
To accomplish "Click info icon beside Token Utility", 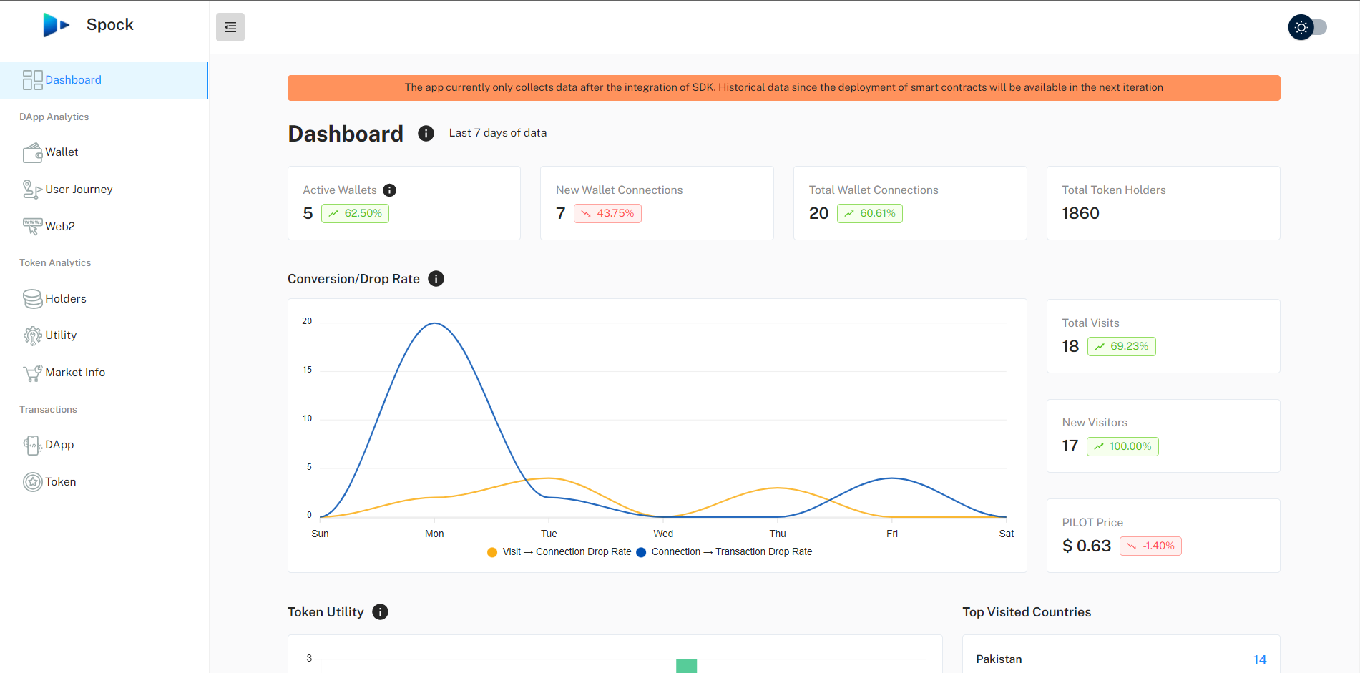I will tap(380, 612).
